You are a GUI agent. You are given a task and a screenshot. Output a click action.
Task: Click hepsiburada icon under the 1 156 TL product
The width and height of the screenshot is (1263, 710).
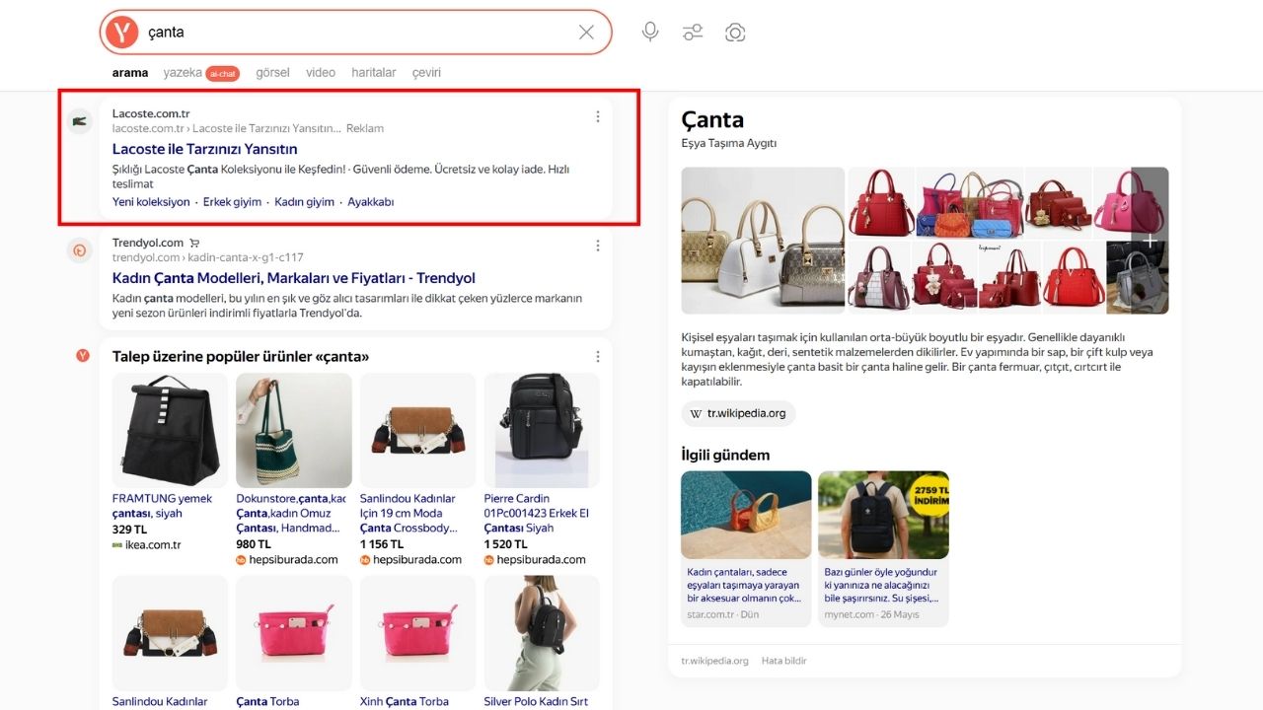click(x=365, y=560)
